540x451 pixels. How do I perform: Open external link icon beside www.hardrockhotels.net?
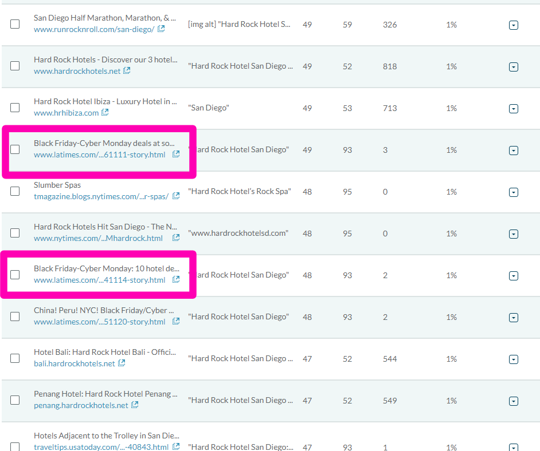pyautogui.click(x=127, y=70)
